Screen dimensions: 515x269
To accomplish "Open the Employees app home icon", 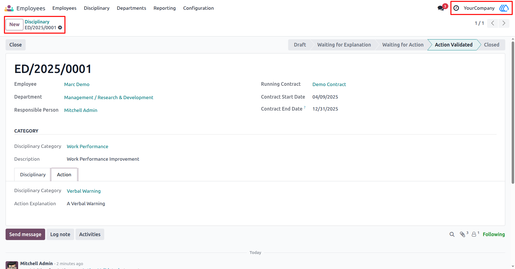I will [x=9, y=8].
